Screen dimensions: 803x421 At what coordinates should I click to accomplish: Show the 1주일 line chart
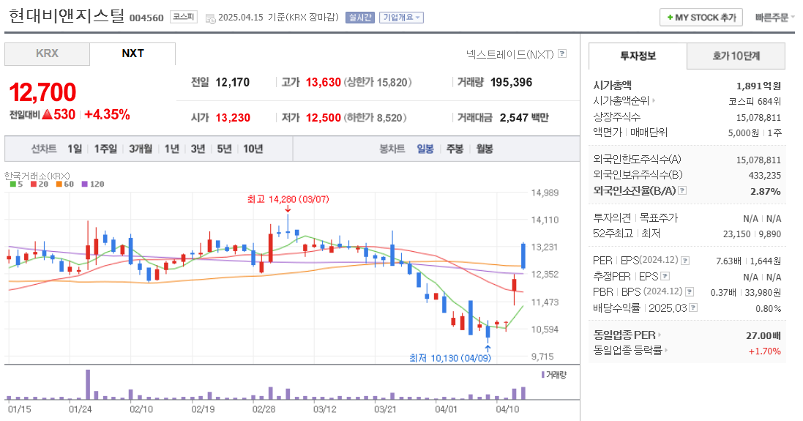(x=105, y=149)
